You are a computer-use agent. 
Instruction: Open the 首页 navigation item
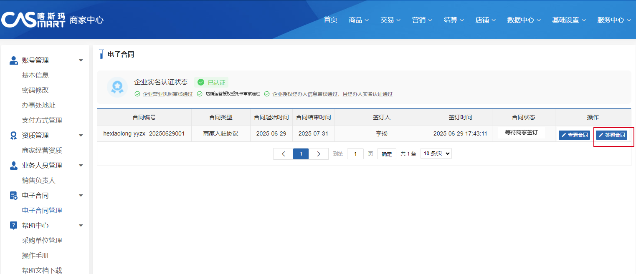click(330, 20)
